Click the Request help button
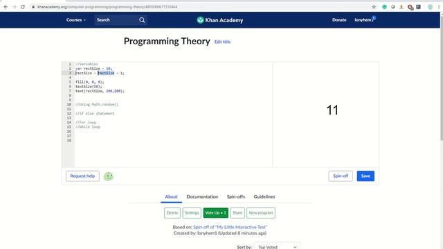443x249 pixels. pos(82,176)
